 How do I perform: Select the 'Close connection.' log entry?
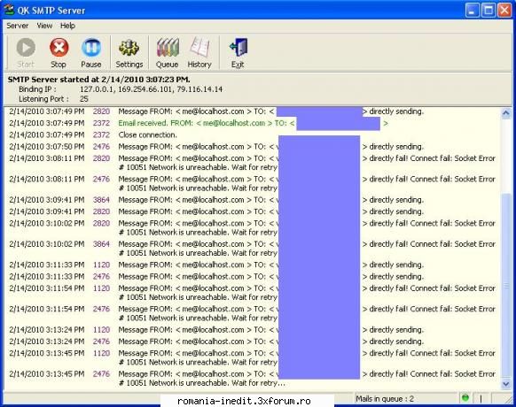tap(253, 134)
